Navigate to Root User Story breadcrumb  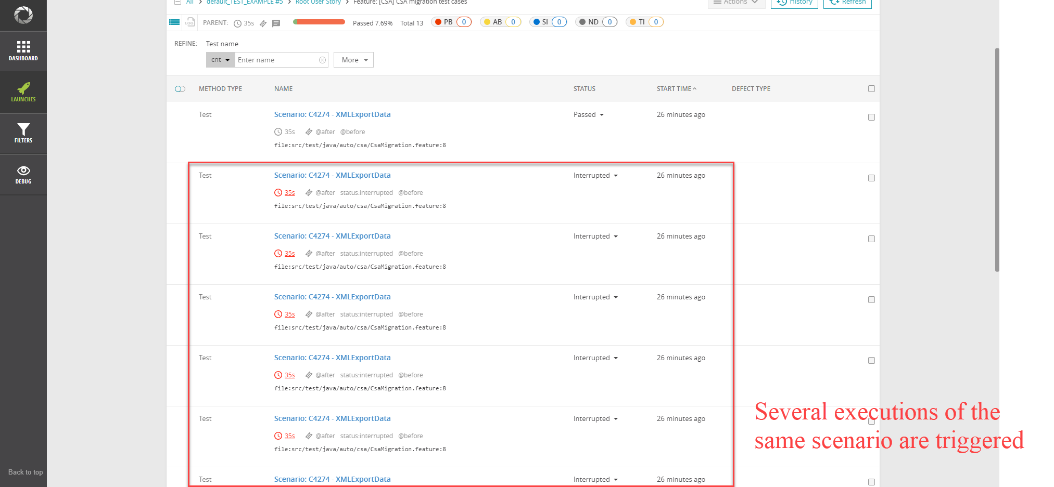coord(318,2)
